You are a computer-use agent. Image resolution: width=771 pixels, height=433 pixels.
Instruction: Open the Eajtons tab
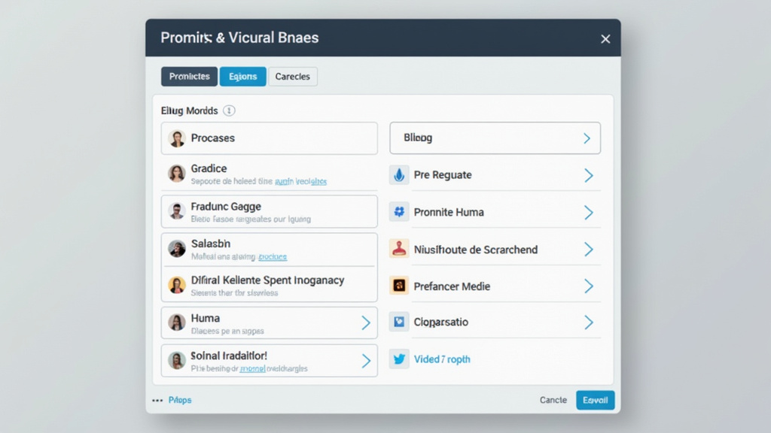[242, 77]
